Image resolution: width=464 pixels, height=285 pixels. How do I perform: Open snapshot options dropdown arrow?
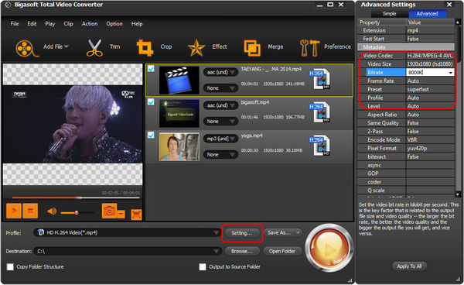pyautogui.click(x=121, y=214)
